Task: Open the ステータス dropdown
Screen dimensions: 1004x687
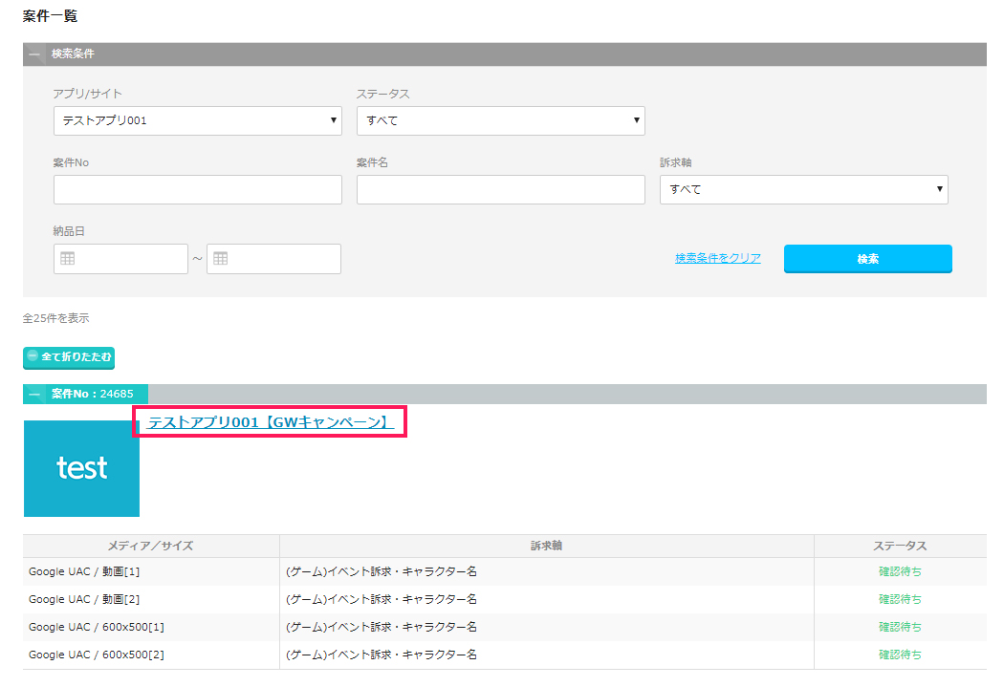Action: pos(500,121)
